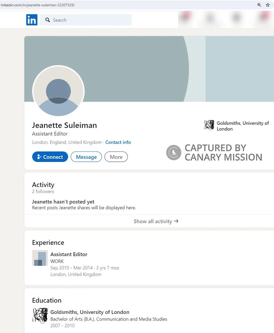The image size is (274, 333).
Task: Click the WORK company placeholder logo
Action: click(40, 258)
